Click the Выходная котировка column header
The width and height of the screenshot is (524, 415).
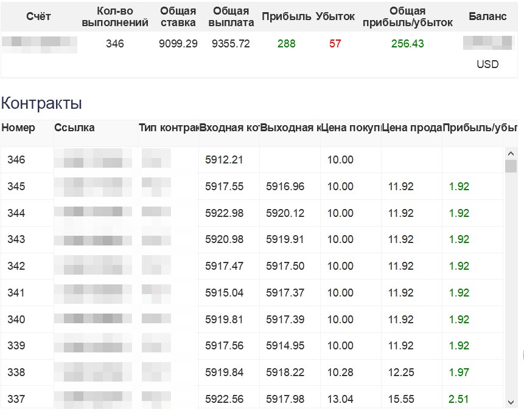click(290, 128)
